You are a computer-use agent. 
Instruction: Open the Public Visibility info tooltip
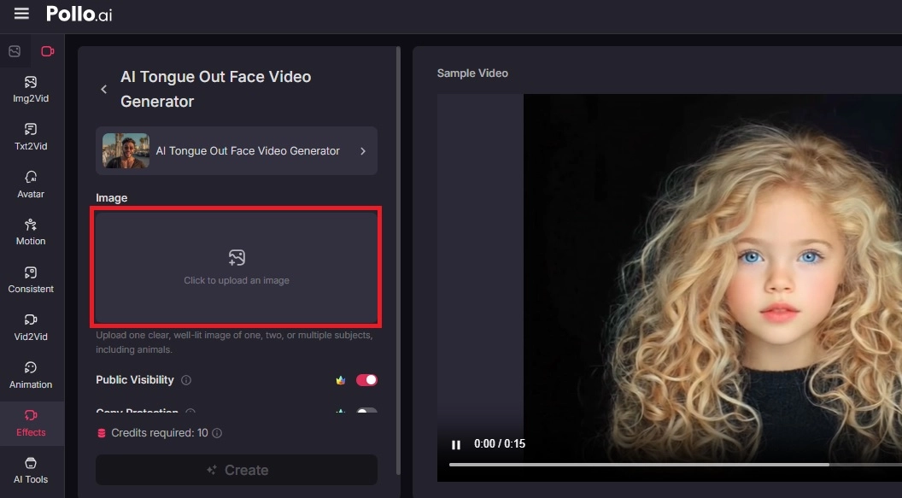pos(186,380)
